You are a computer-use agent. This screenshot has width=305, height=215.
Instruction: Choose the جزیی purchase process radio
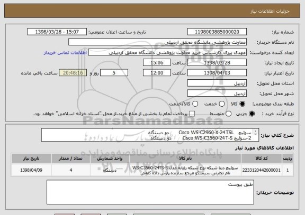[x=252, y=114]
